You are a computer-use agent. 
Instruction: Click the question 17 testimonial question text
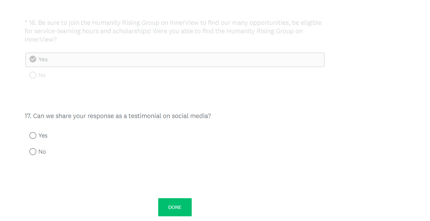pos(118,116)
